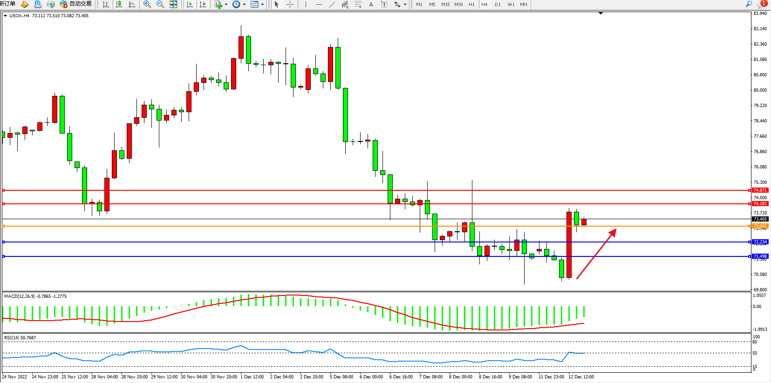Click the zoom in magnifier icon
The height and width of the screenshot is (383, 771).
(x=147, y=4)
